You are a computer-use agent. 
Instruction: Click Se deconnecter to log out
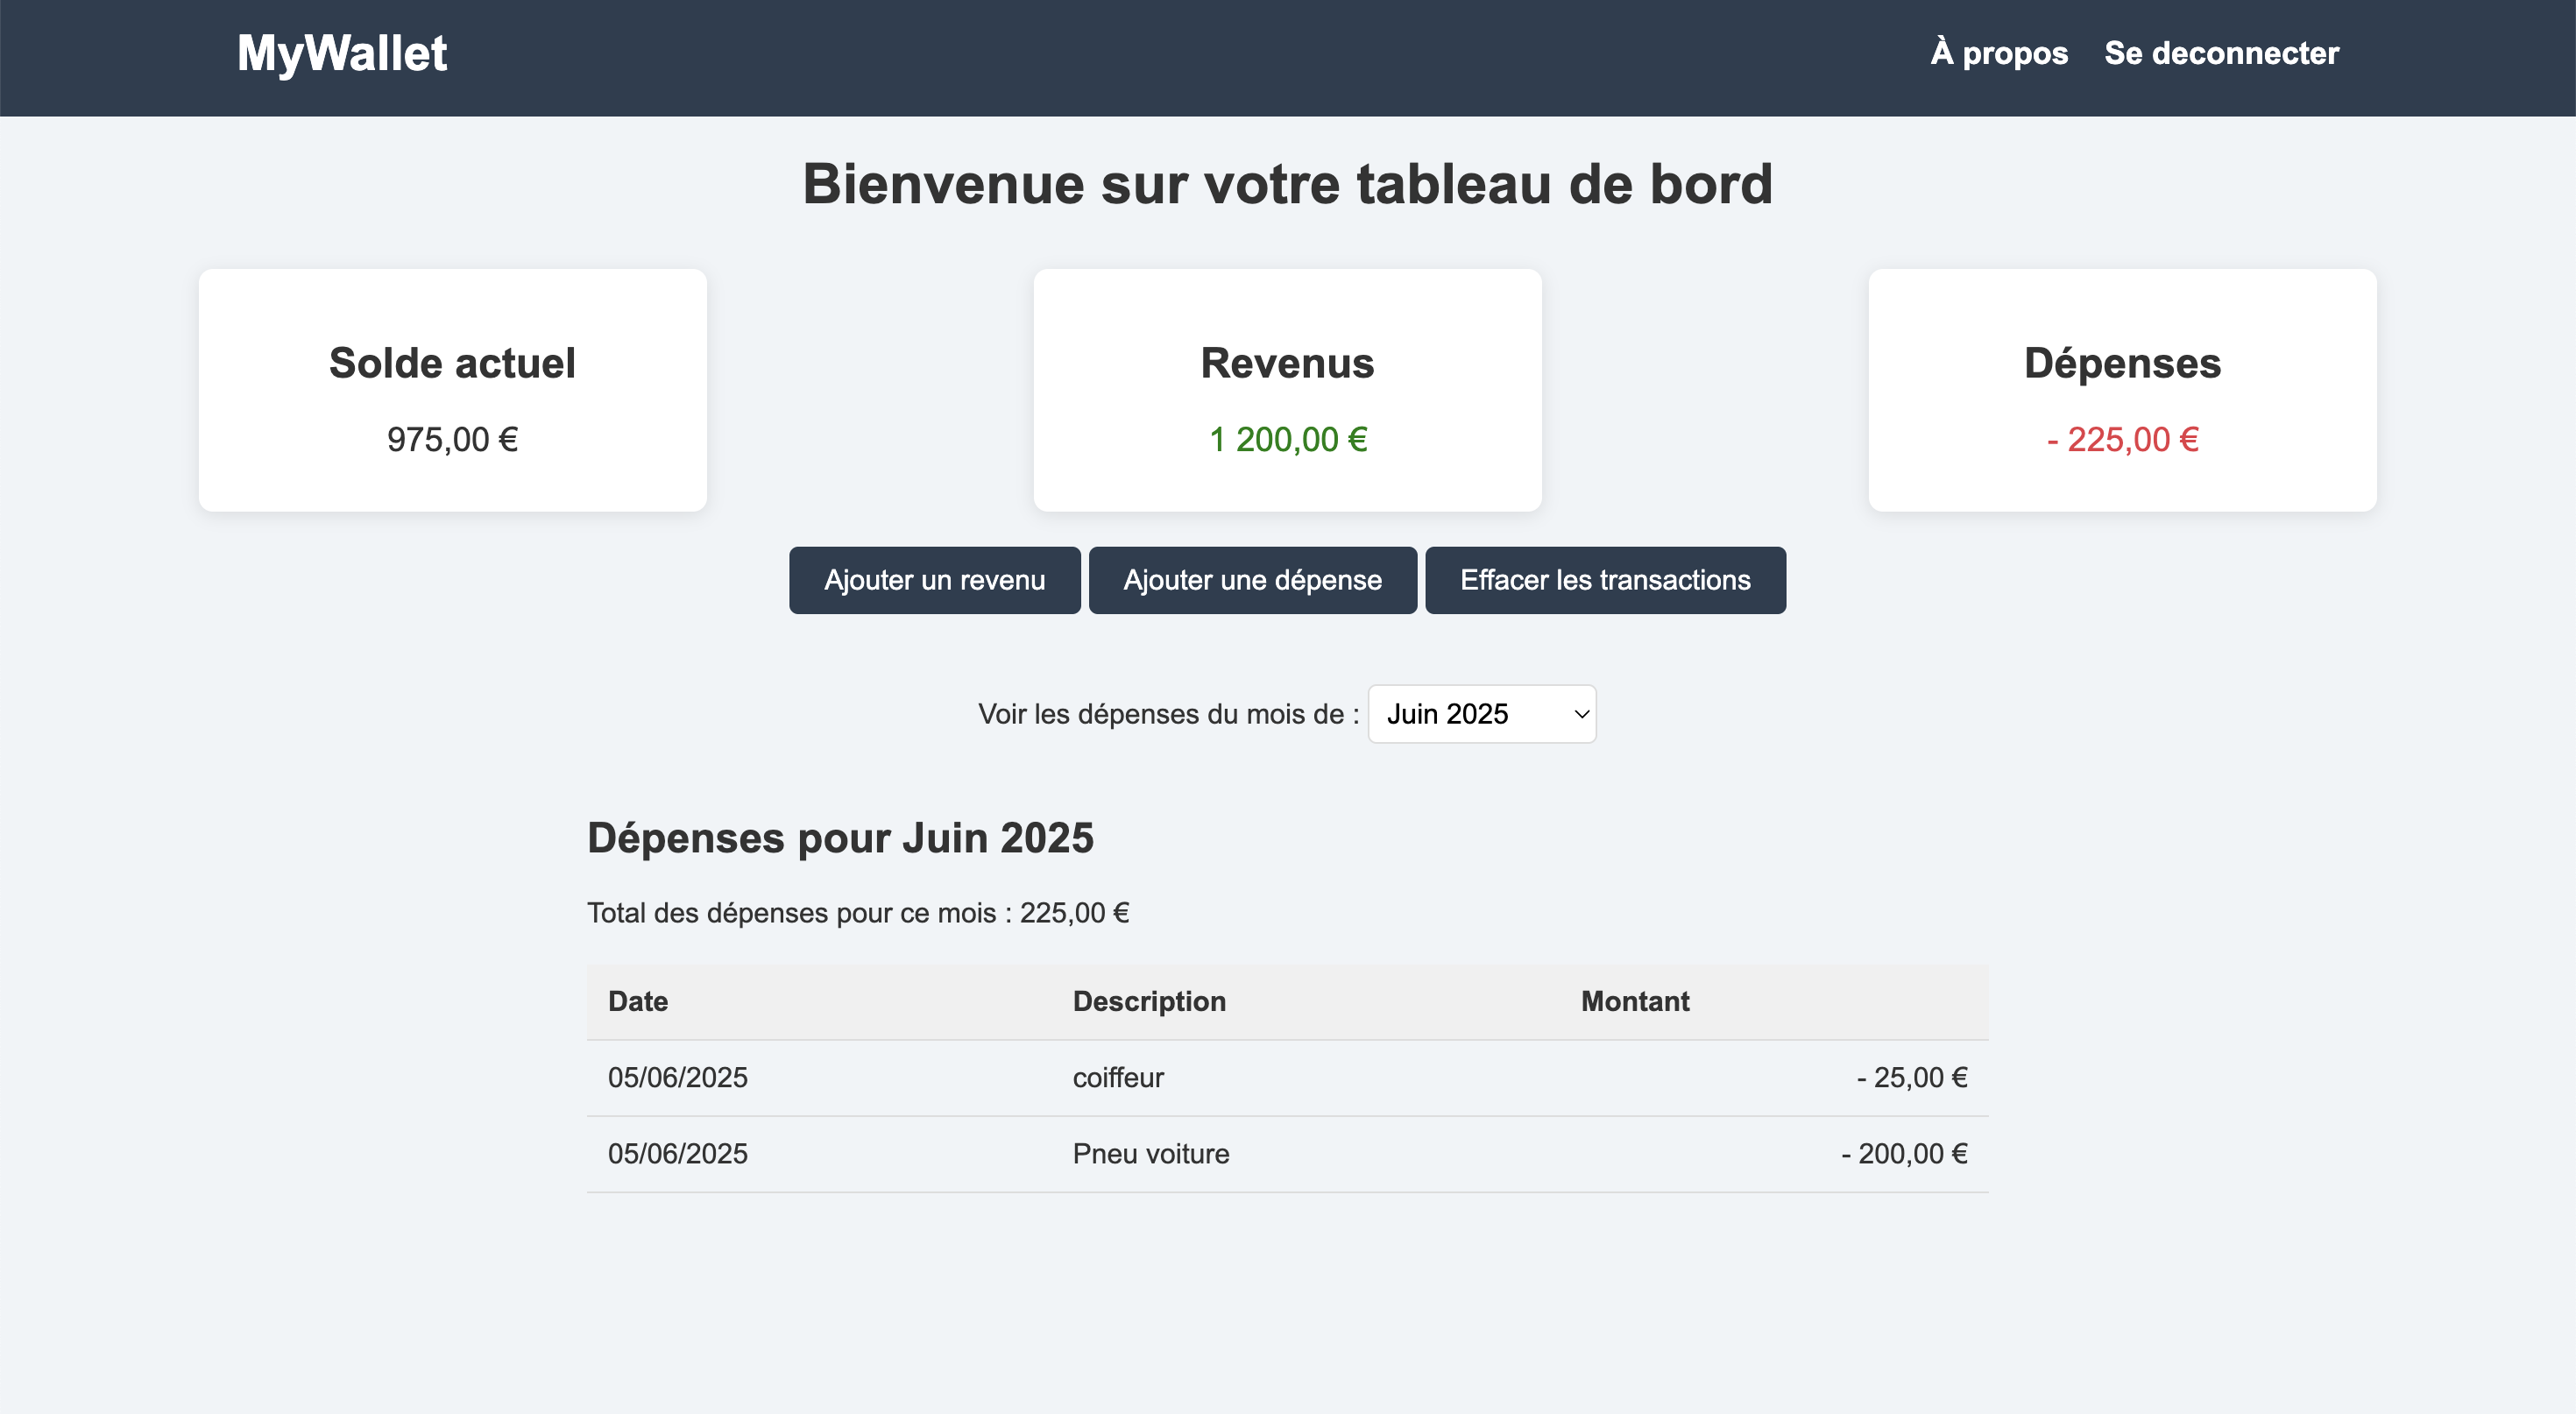tap(2221, 53)
